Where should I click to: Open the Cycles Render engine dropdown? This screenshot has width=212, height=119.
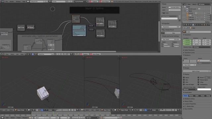tap(81, 1)
